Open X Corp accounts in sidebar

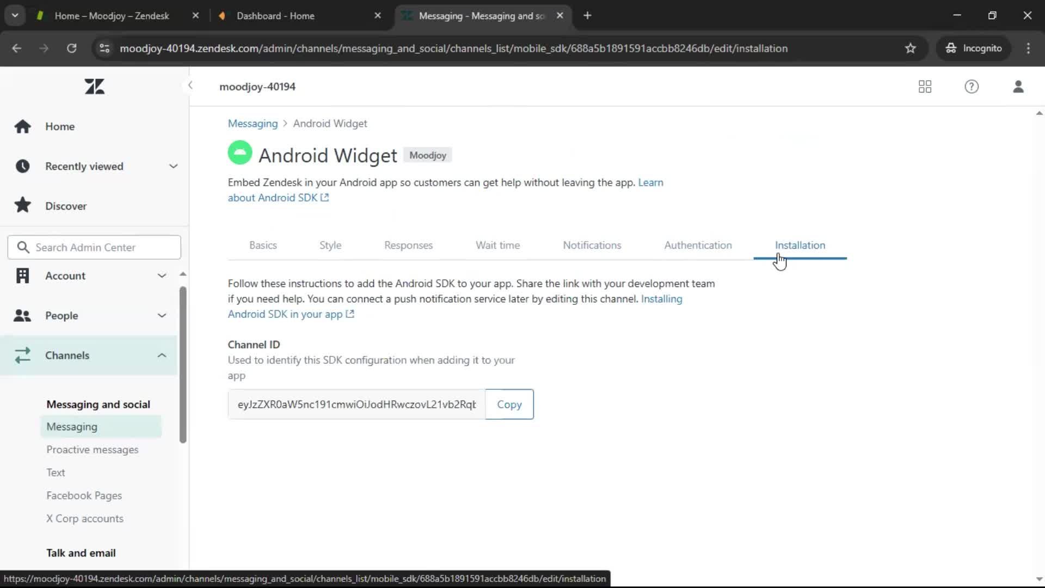[x=85, y=518]
